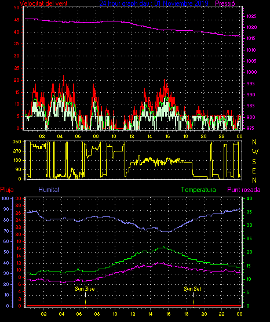The image size is (270, 322).
Task: Click hour 16 under the temperature chart
Action: [168, 314]
